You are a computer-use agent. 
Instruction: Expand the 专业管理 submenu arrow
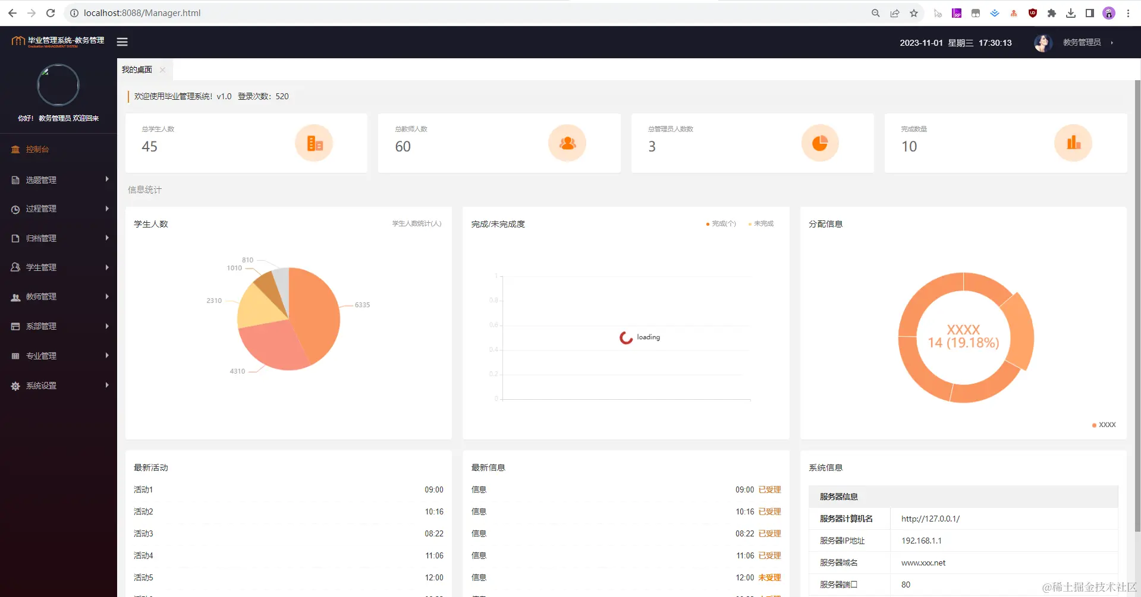pyautogui.click(x=107, y=355)
